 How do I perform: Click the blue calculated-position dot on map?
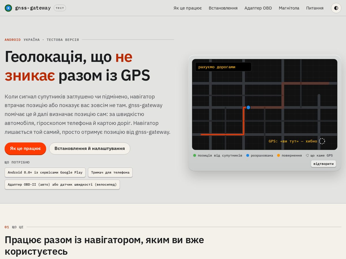(x=248, y=107)
